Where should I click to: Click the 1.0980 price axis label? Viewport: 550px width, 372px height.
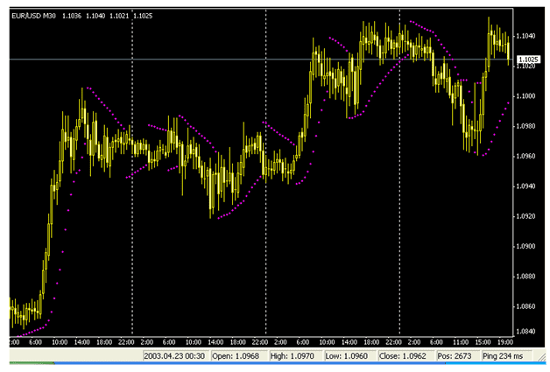point(525,126)
